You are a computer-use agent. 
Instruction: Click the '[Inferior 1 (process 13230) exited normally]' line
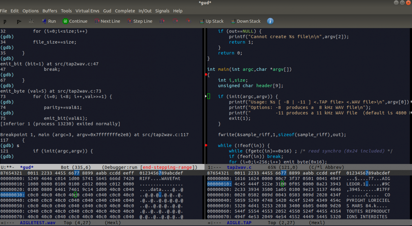(60, 124)
